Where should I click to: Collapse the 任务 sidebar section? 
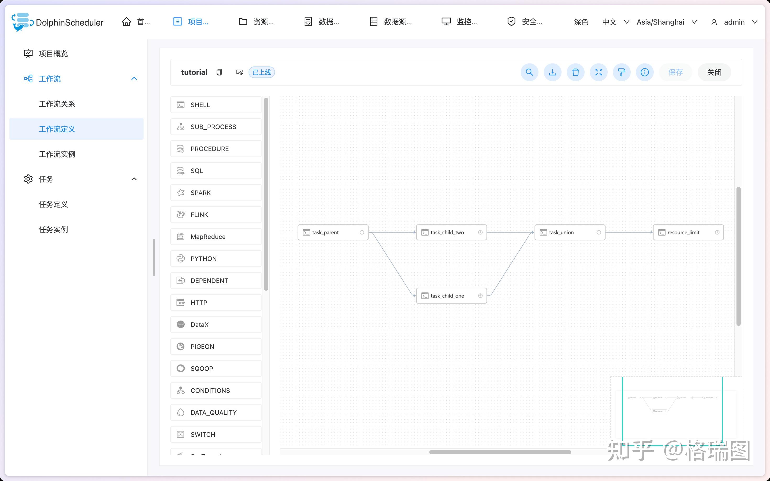pyautogui.click(x=134, y=179)
